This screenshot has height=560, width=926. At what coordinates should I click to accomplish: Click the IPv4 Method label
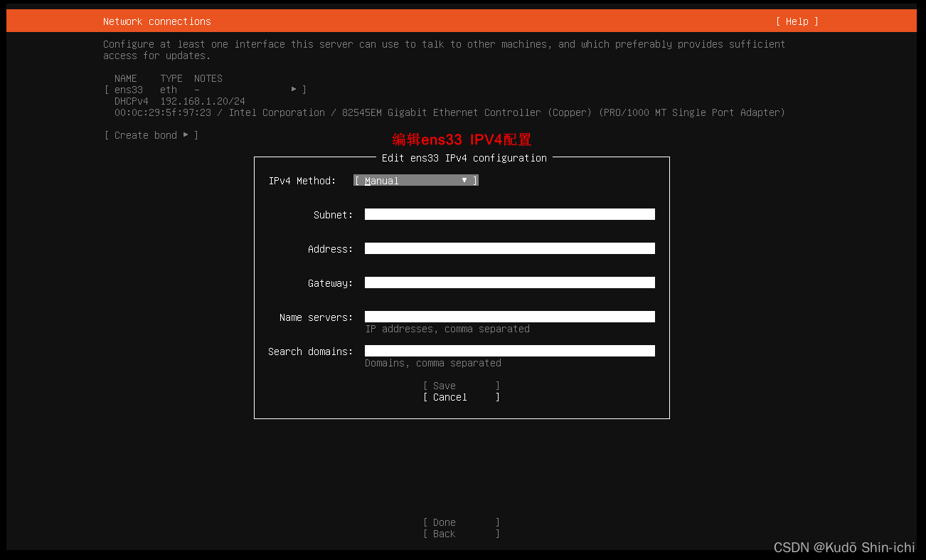pos(302,181)
